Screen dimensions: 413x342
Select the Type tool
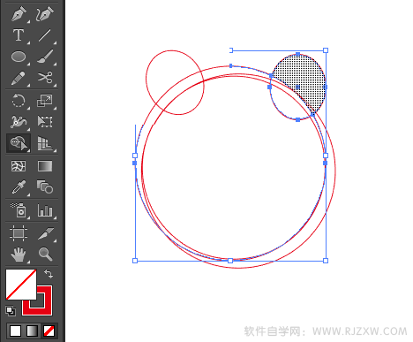[19, 35]
